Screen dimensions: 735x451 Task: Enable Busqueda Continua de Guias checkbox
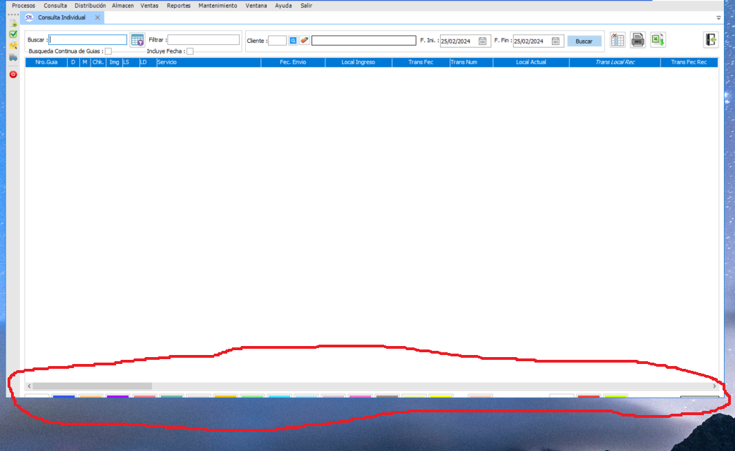pos(108,51)
